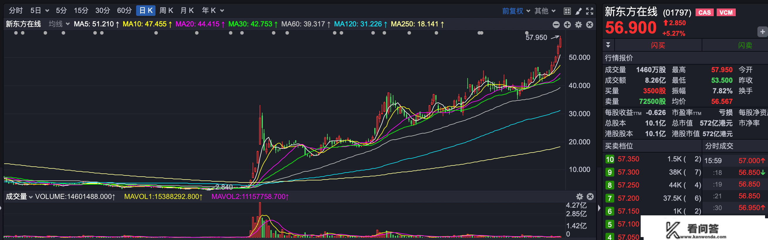The image size is (768, 240).
Task: Open the chart grid layout icon
Action: tap(567, 11)
